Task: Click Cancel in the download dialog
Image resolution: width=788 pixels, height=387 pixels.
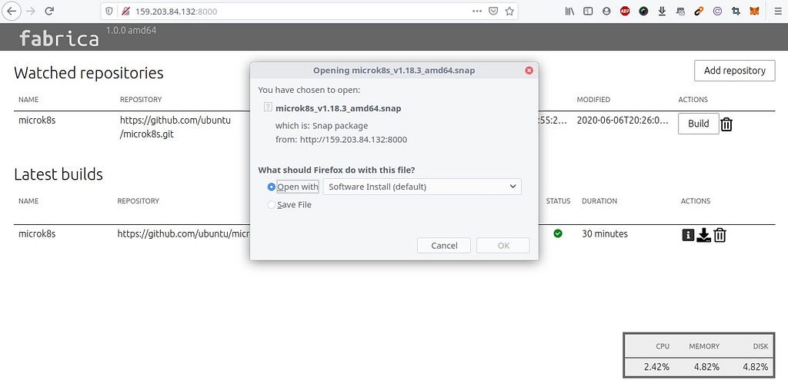Action: click(444, 246)
